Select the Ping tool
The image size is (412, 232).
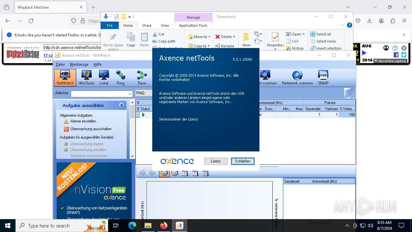[121, 78]
